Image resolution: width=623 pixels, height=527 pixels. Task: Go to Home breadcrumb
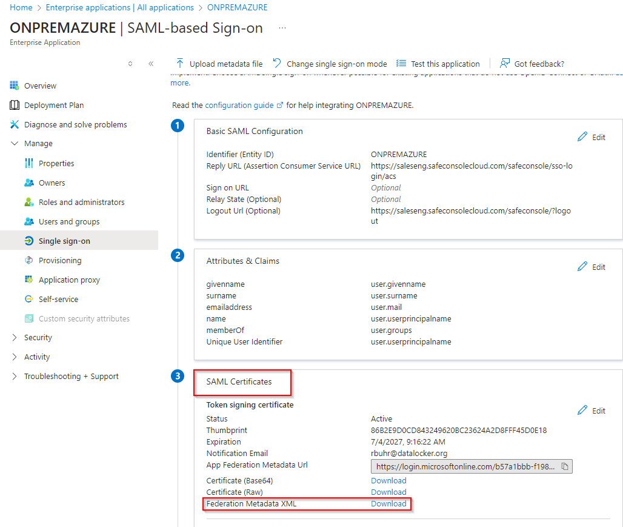[x=21, y=7]
